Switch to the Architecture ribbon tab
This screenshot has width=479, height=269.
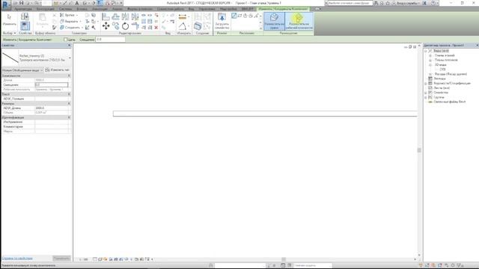click(x=23, y=9)
